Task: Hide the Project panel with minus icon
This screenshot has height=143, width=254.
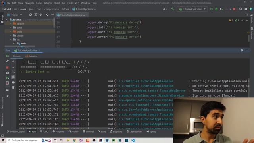Action: point(52,15)
